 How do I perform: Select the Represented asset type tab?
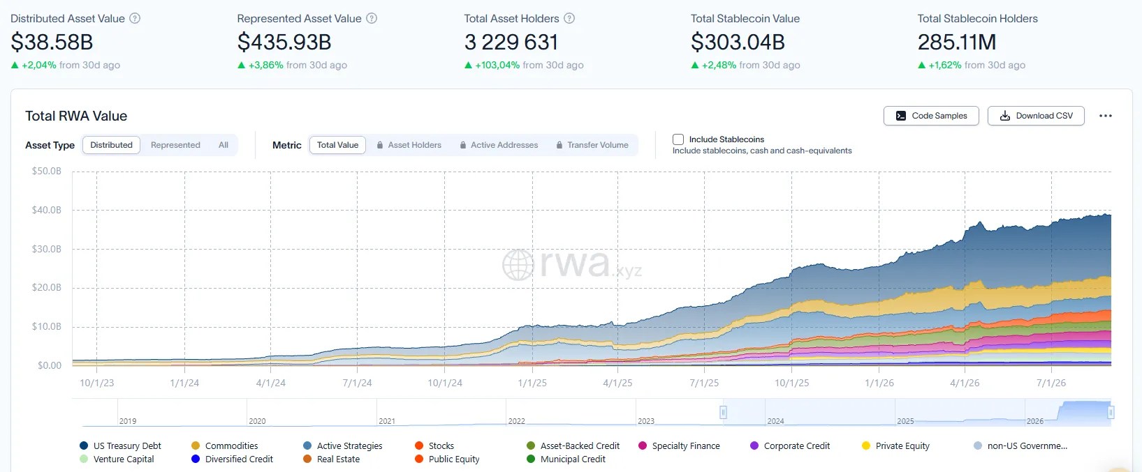175,145
